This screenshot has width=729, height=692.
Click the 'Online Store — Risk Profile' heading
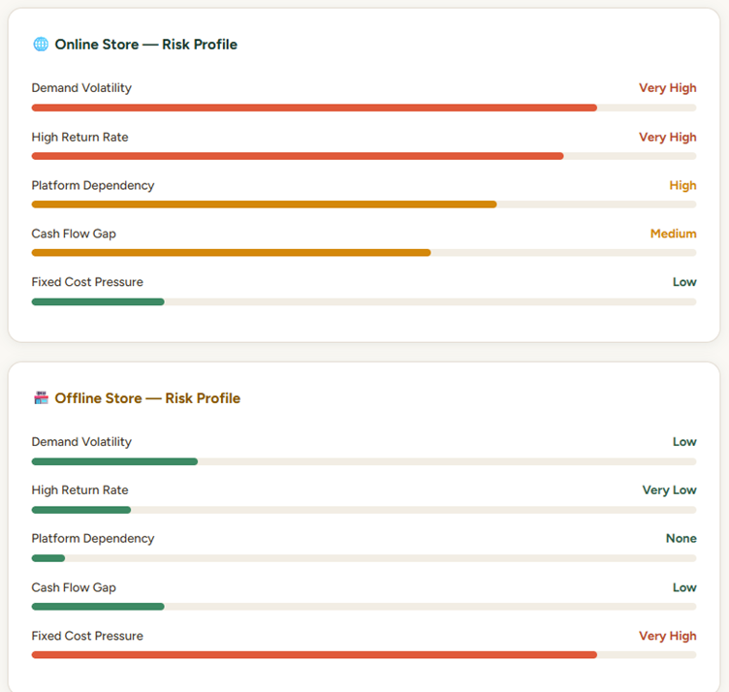click(145, 45)
